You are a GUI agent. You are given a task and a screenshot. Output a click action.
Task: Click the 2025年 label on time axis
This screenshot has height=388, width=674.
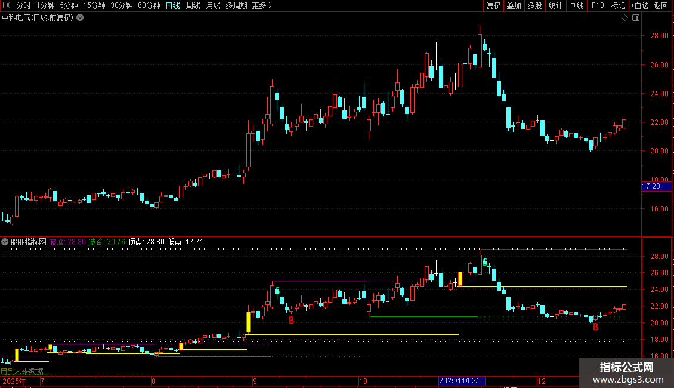(x=14, y=381)
